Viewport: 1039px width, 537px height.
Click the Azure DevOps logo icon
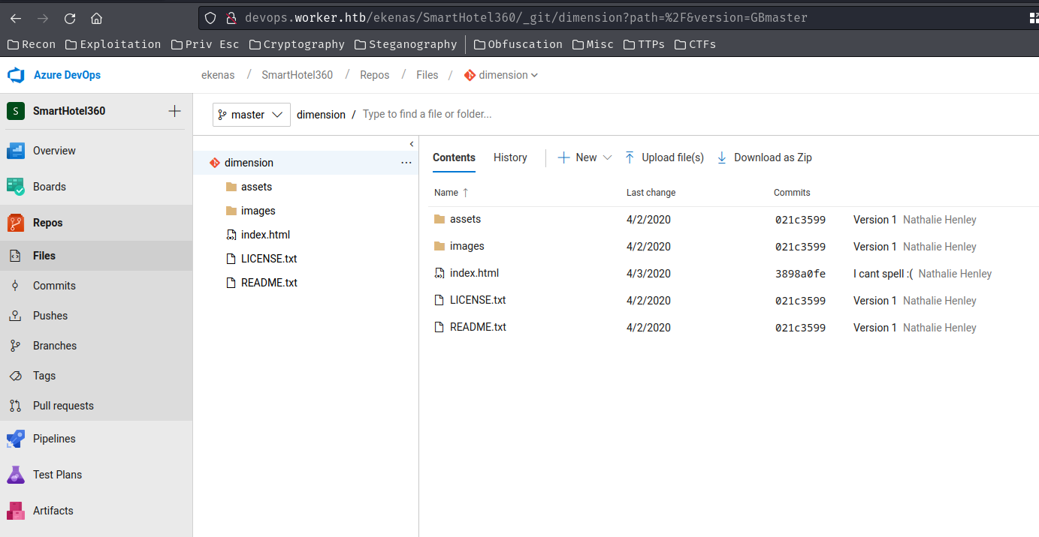point(16,75)
